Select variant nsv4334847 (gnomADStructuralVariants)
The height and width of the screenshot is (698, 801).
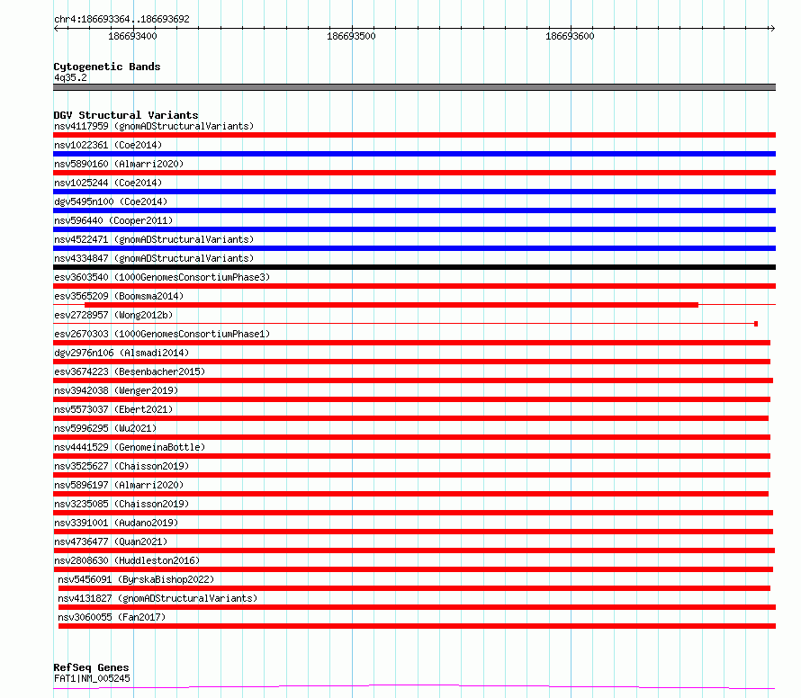coord(154,258)
